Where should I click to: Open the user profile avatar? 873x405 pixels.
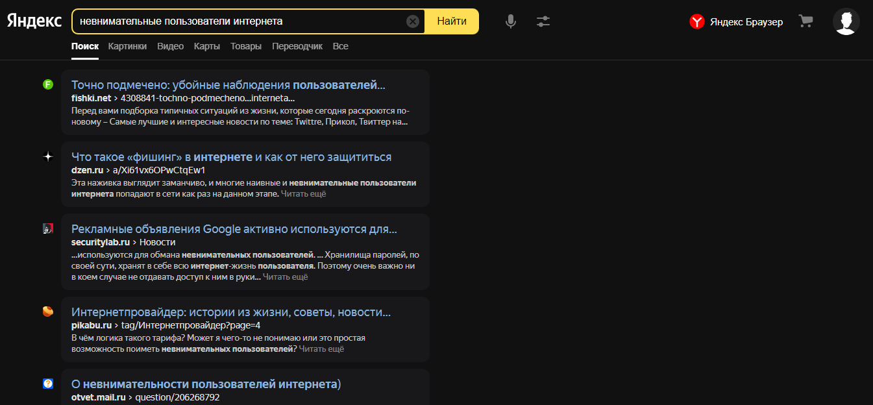click(x=846, y=21)
